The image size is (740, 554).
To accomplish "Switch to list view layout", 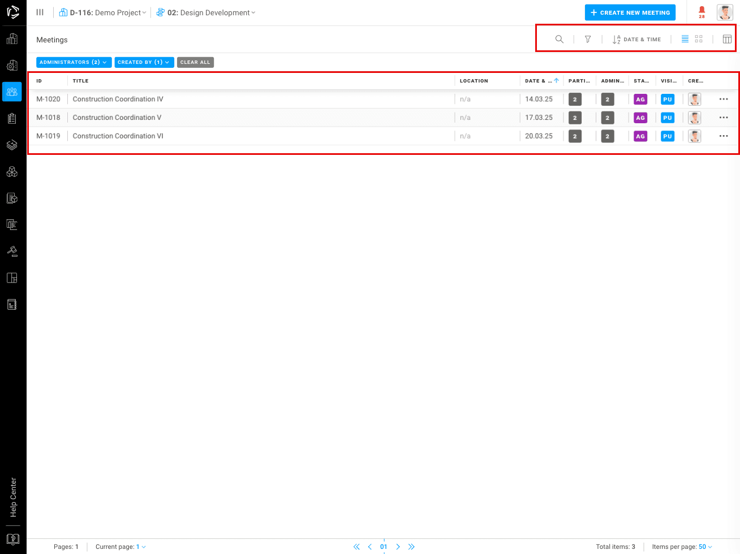I will pos(685,40).
